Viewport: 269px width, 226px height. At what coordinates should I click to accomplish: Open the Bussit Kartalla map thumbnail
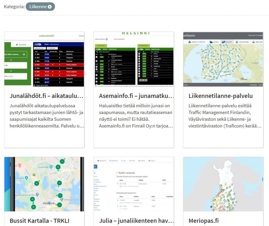point(44,184)
